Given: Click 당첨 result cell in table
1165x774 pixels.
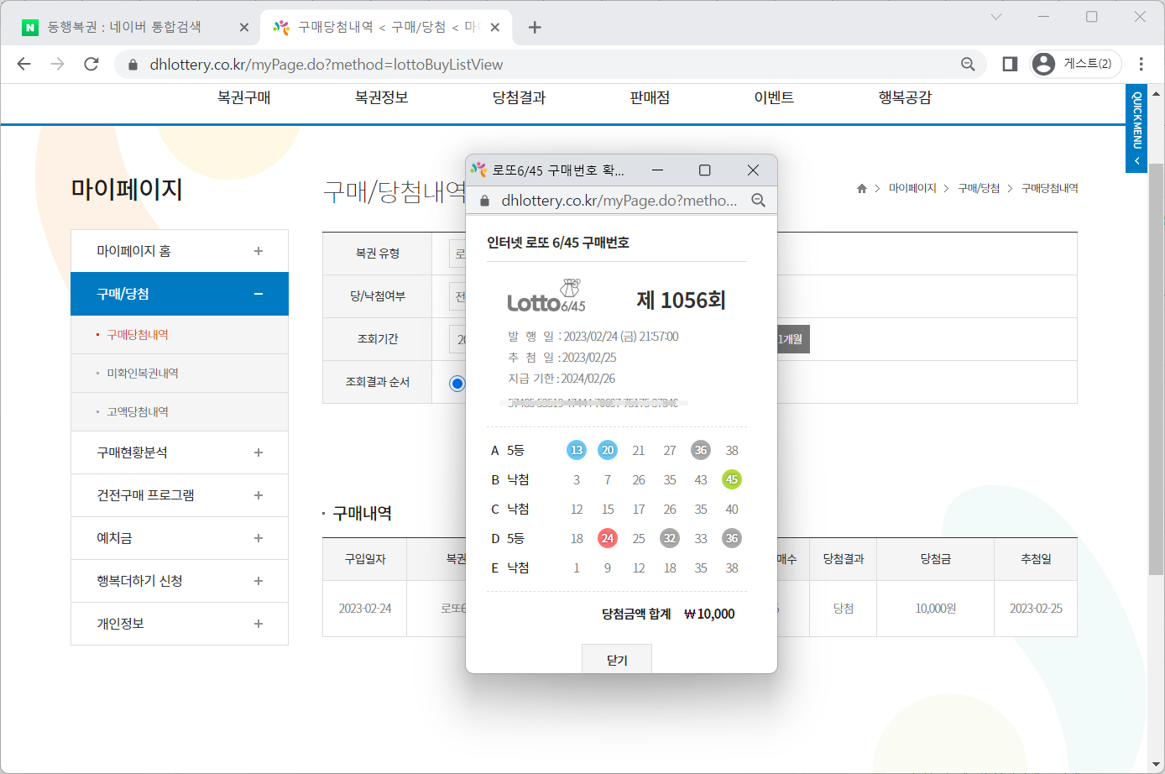Looking at the screenshot, I should pos(844,609).
